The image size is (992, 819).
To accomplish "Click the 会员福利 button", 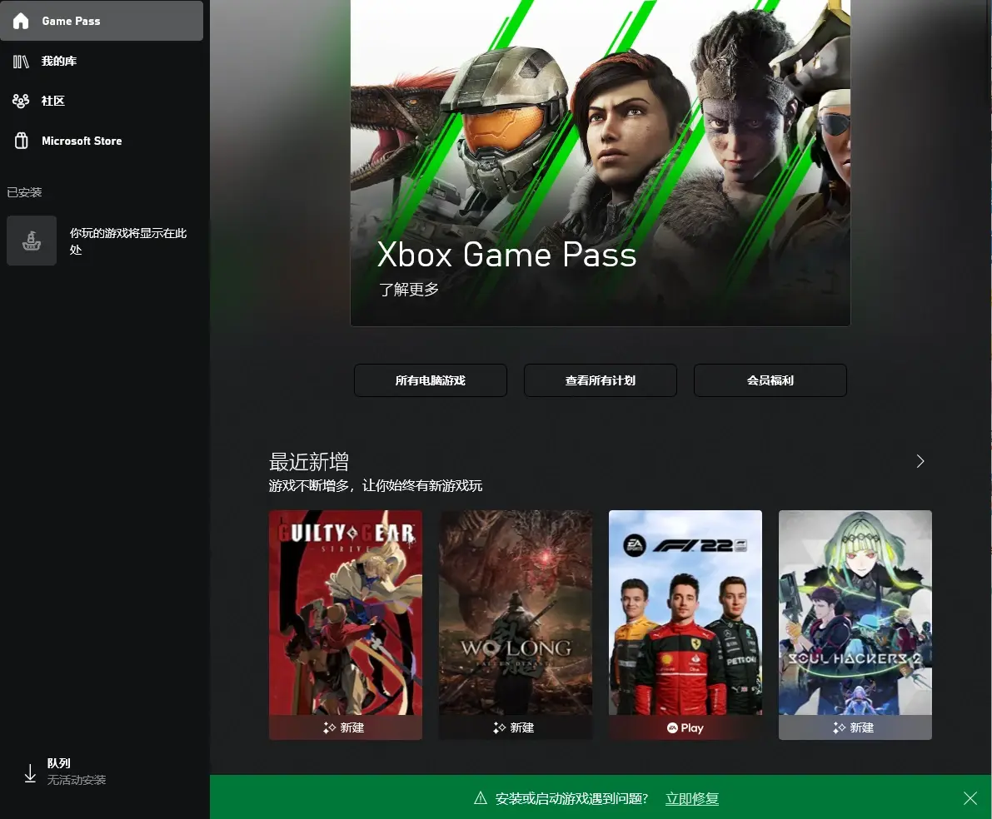I will [x=770, y=380].
